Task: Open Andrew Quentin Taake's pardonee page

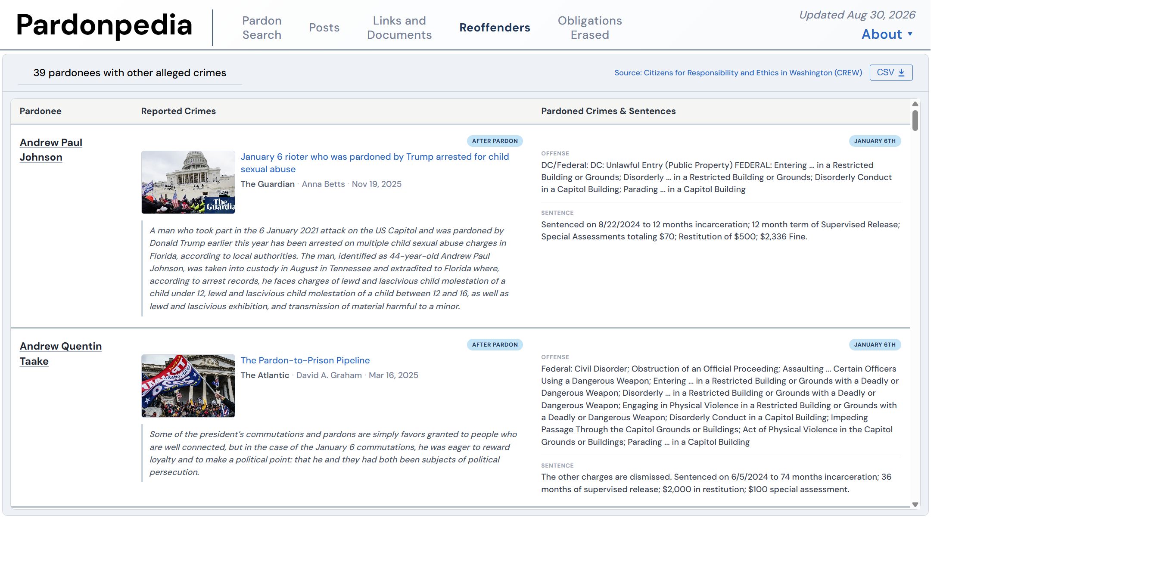Action: (x=61, y=353)
